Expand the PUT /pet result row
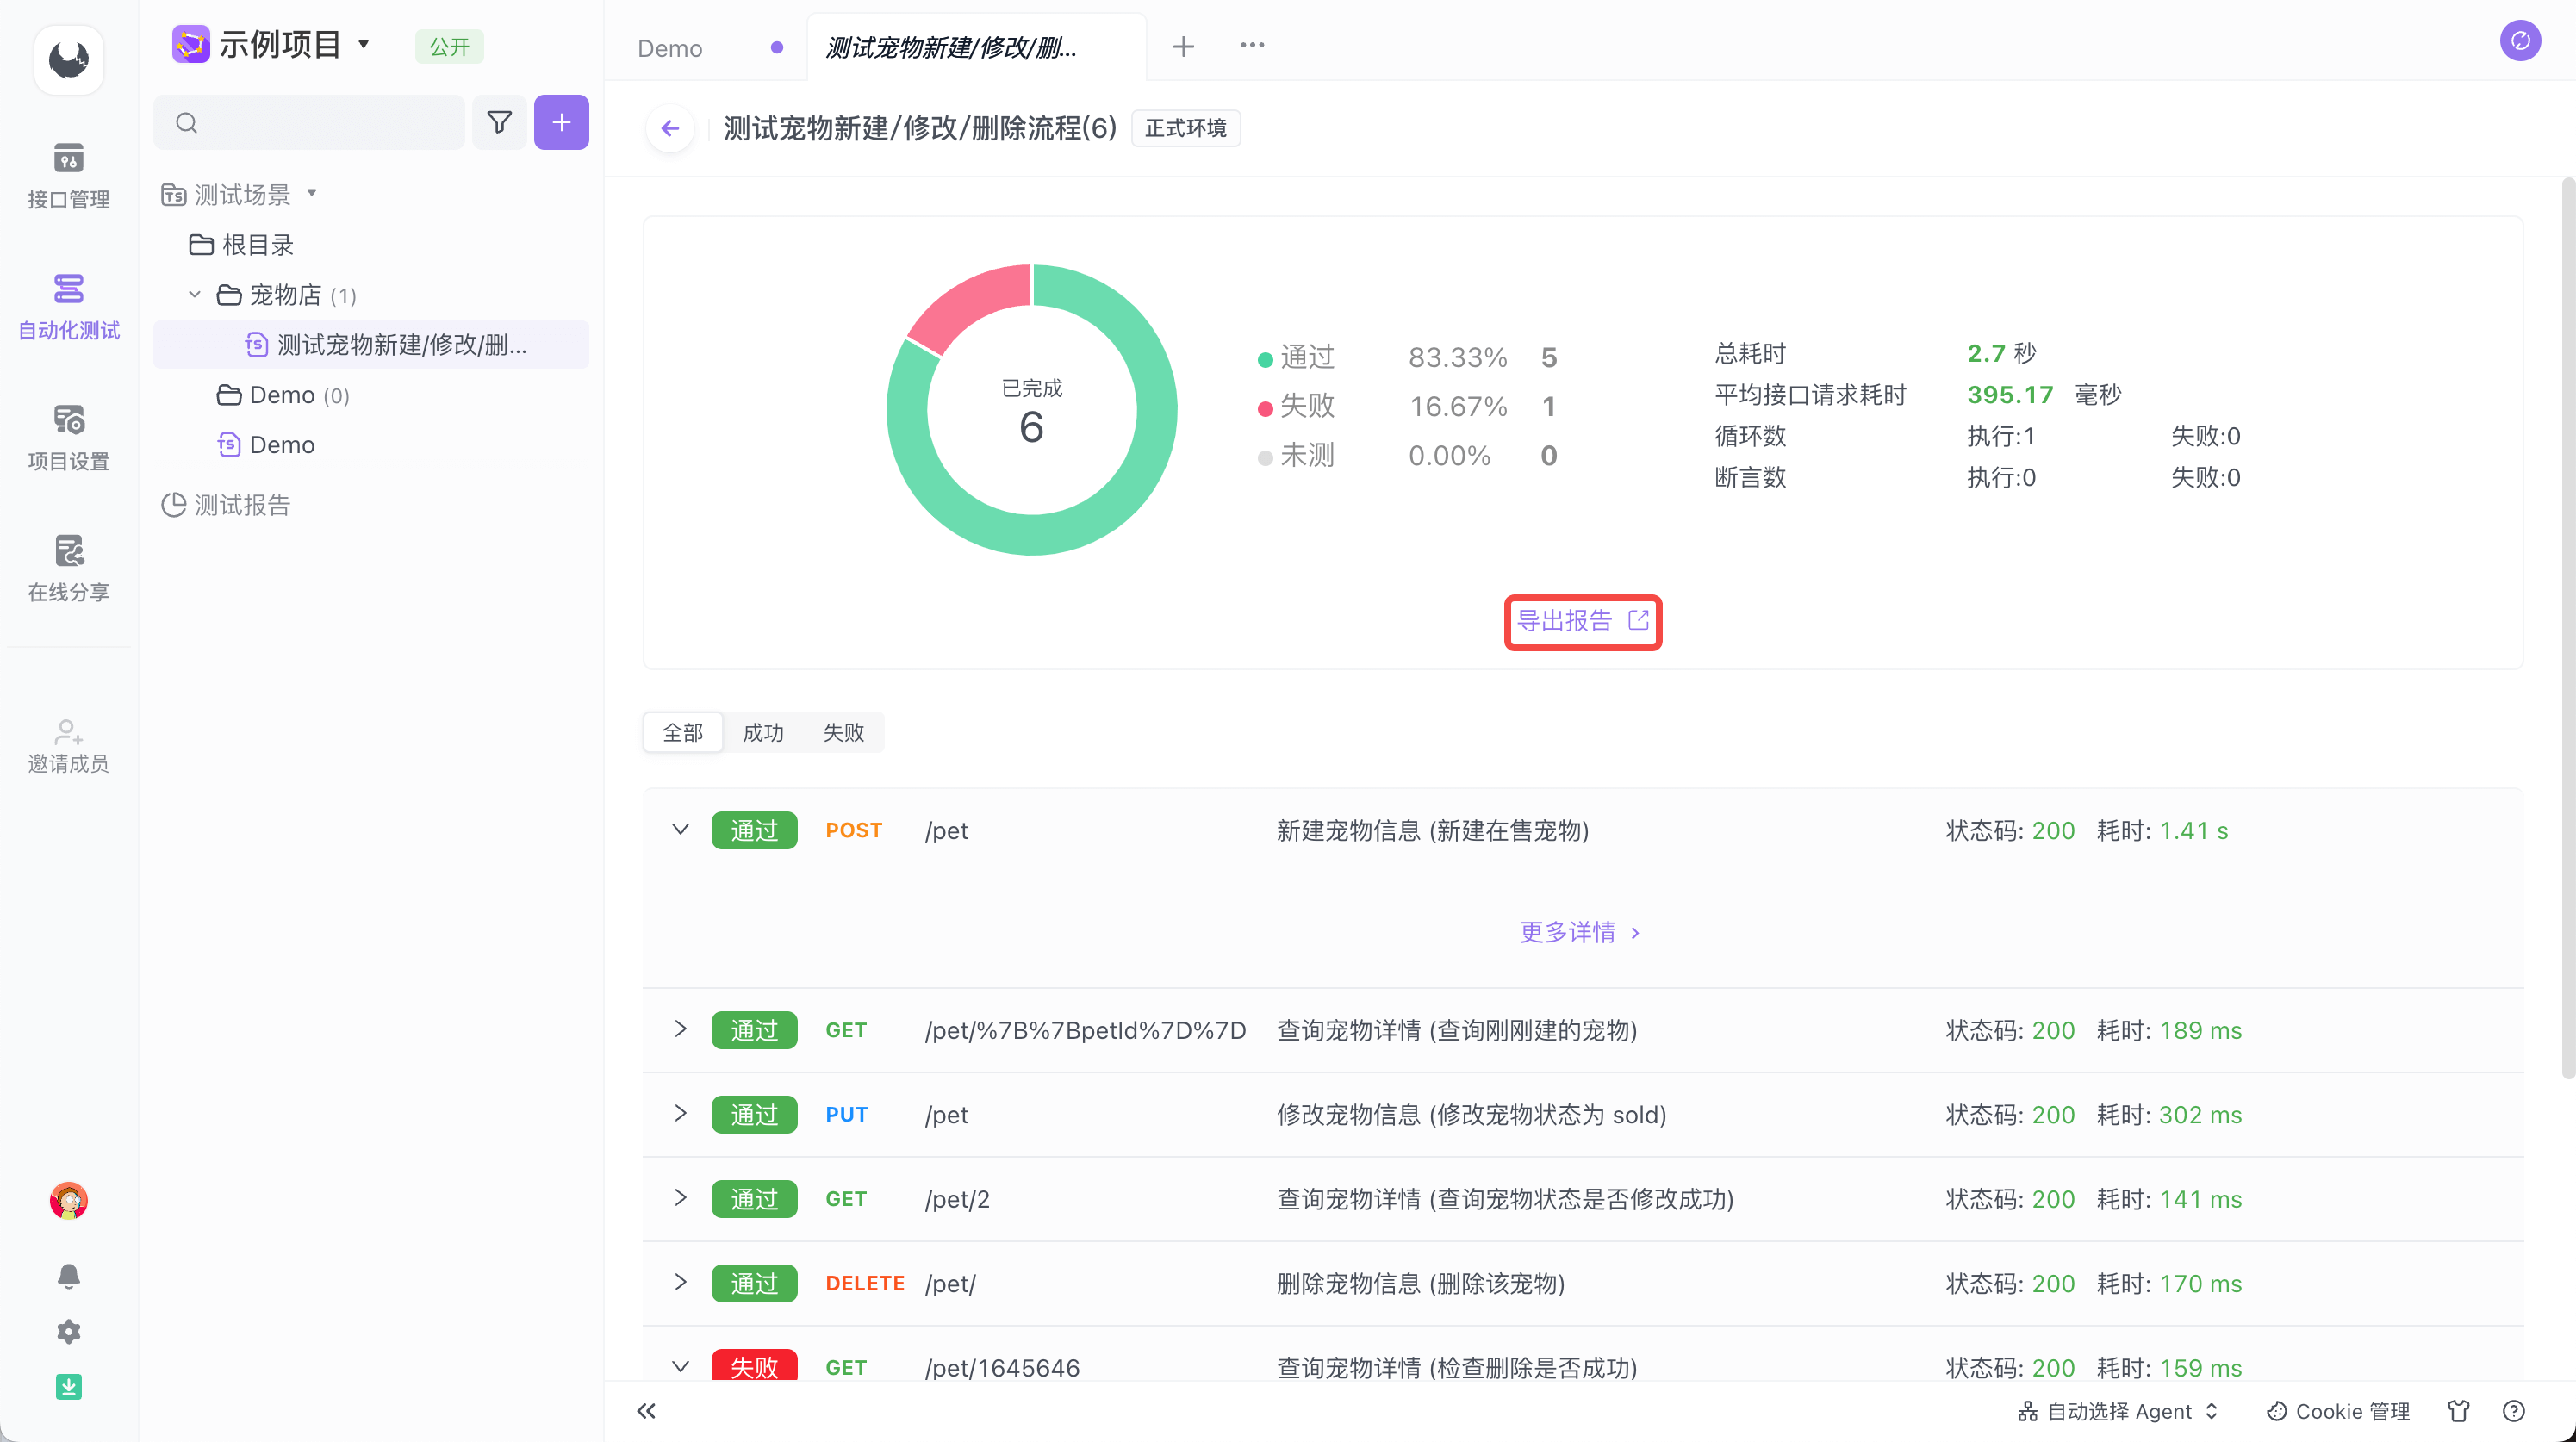2576x1442 pixels. click(680, 1114)
